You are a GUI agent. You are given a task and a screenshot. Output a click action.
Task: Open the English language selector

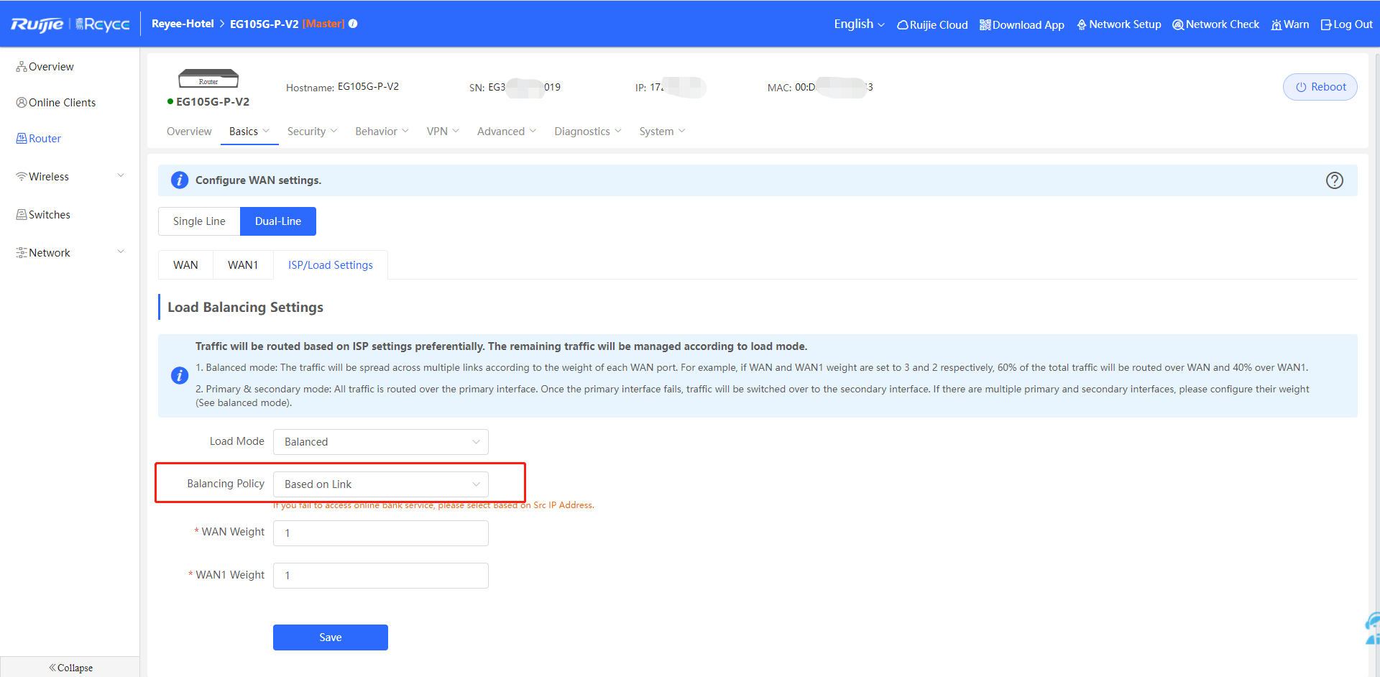point(859,24)
